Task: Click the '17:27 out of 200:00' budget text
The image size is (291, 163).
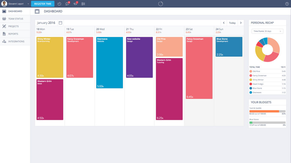Action: tap(258, 125)
